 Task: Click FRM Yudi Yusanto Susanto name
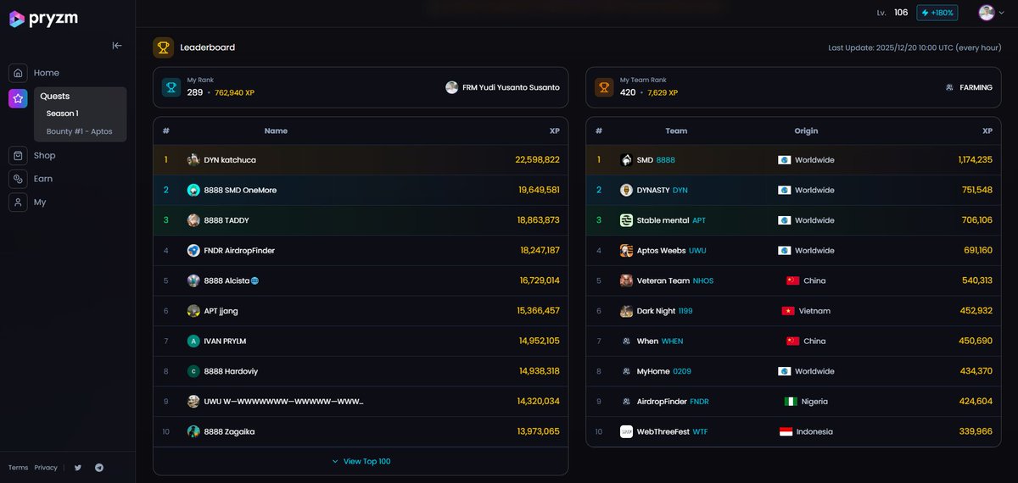point(511,87)
